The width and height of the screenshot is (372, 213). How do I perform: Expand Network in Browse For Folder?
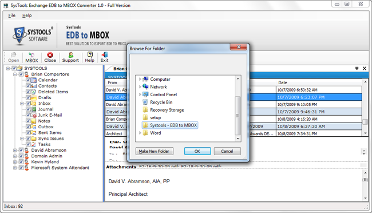point(140,86)
